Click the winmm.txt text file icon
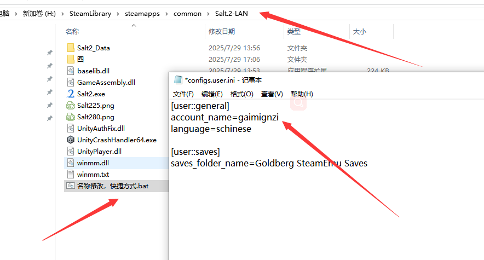This screenshot has width=484, height=260. (70, 174)
